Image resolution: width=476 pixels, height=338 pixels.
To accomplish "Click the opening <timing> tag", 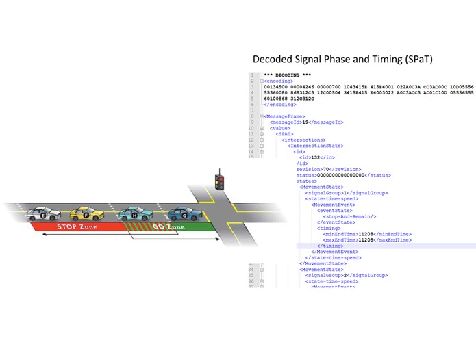I will 329,229.
